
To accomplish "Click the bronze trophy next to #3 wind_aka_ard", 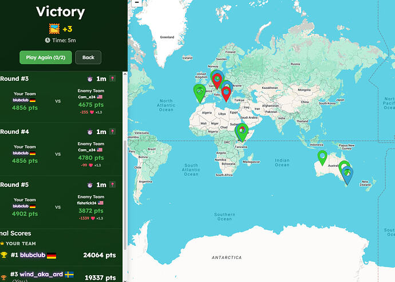I will coord(3,277).
